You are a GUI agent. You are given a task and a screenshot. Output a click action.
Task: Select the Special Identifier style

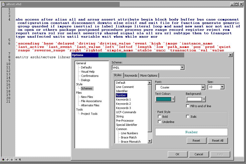click(x=127, y=125)
